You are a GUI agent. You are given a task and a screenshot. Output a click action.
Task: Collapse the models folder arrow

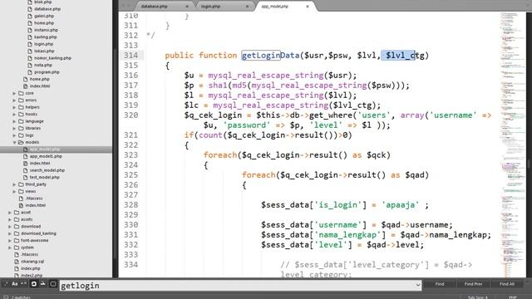coord(14,142)
